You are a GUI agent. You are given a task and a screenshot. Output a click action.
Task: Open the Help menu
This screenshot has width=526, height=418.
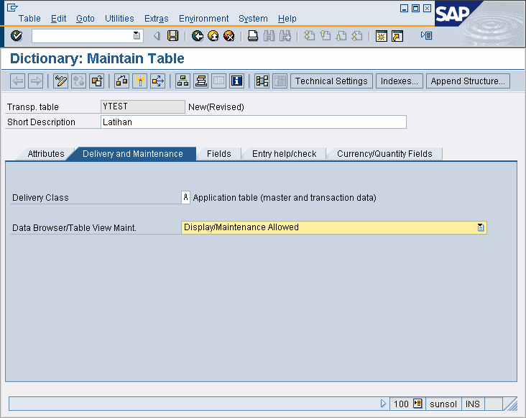[x=287, y=19]
